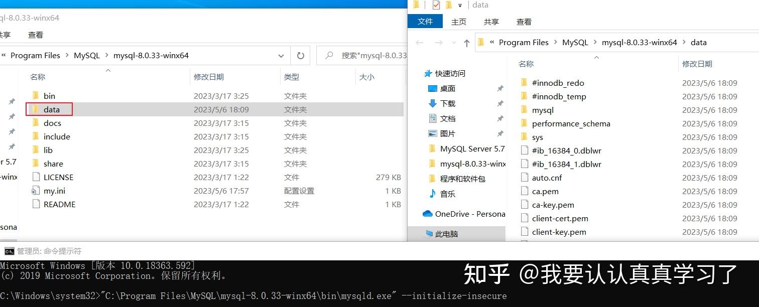The image size is (759, 307).
Task: Navigate to MySQL via the breadcrumb
Action: 575,42
